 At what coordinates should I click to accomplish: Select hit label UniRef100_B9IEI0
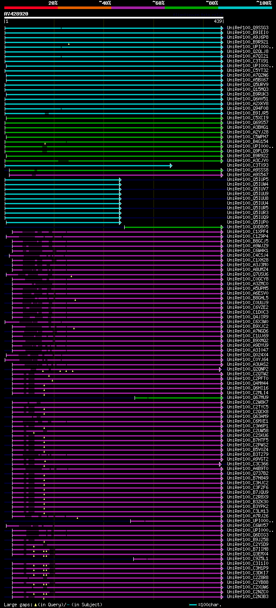point(248,33)
